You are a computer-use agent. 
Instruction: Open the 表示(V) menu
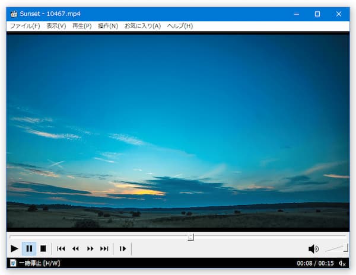[x=56, y=26]
